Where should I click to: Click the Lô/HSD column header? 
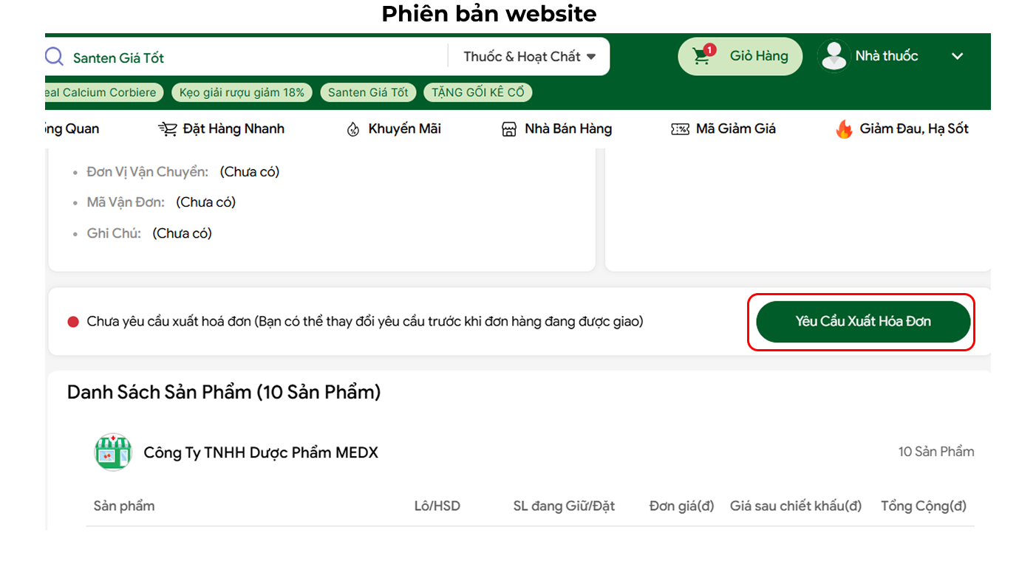pos(437,506)
